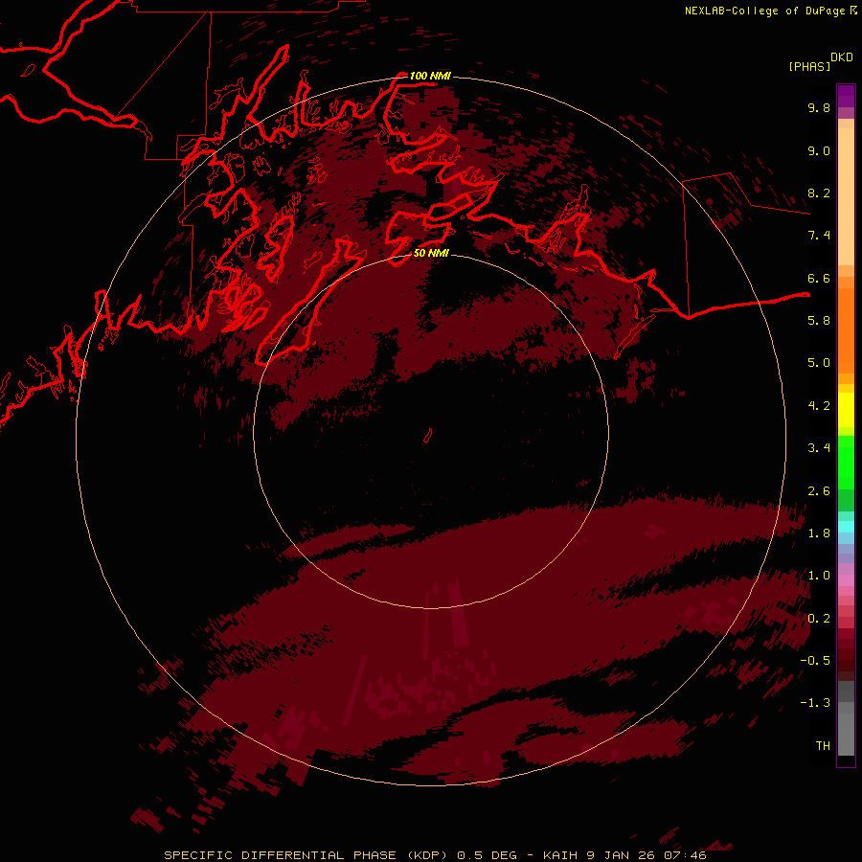Click the 4.2 value on the color scale
The height and width of the screenshot is (862, 862).
819,406
